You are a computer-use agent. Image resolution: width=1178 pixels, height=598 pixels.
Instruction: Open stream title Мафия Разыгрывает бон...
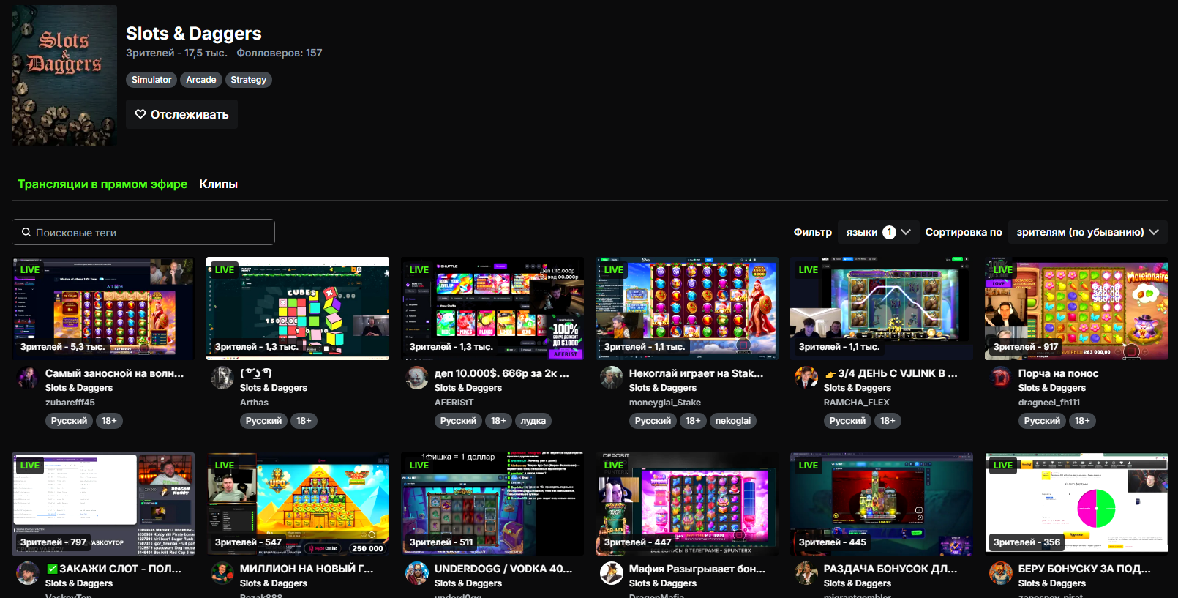[x=697, y=569]
